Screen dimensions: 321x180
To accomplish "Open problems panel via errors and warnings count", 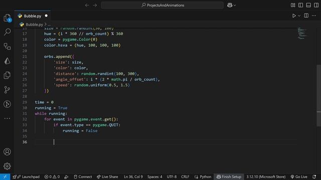I will (x=52, y=176).
